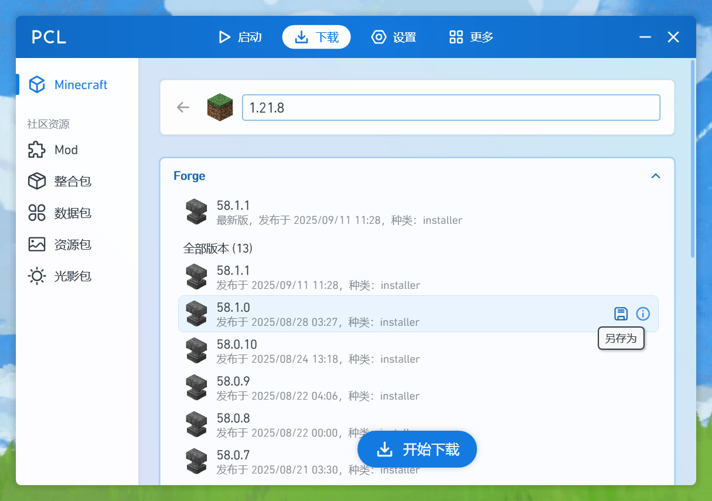Image resolution: width=712 pixels, height=501 pixels.
Task: Collapse the Forge section chevron
Action: (656, 176)
